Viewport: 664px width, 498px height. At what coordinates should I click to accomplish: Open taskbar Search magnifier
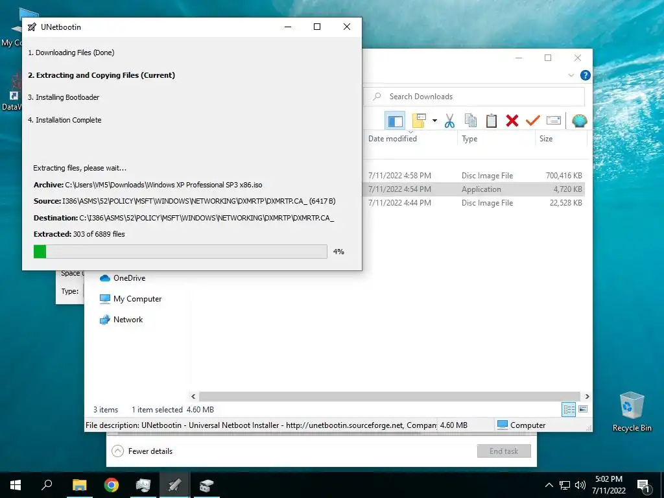pyautogui.click(x=47, y=485)
